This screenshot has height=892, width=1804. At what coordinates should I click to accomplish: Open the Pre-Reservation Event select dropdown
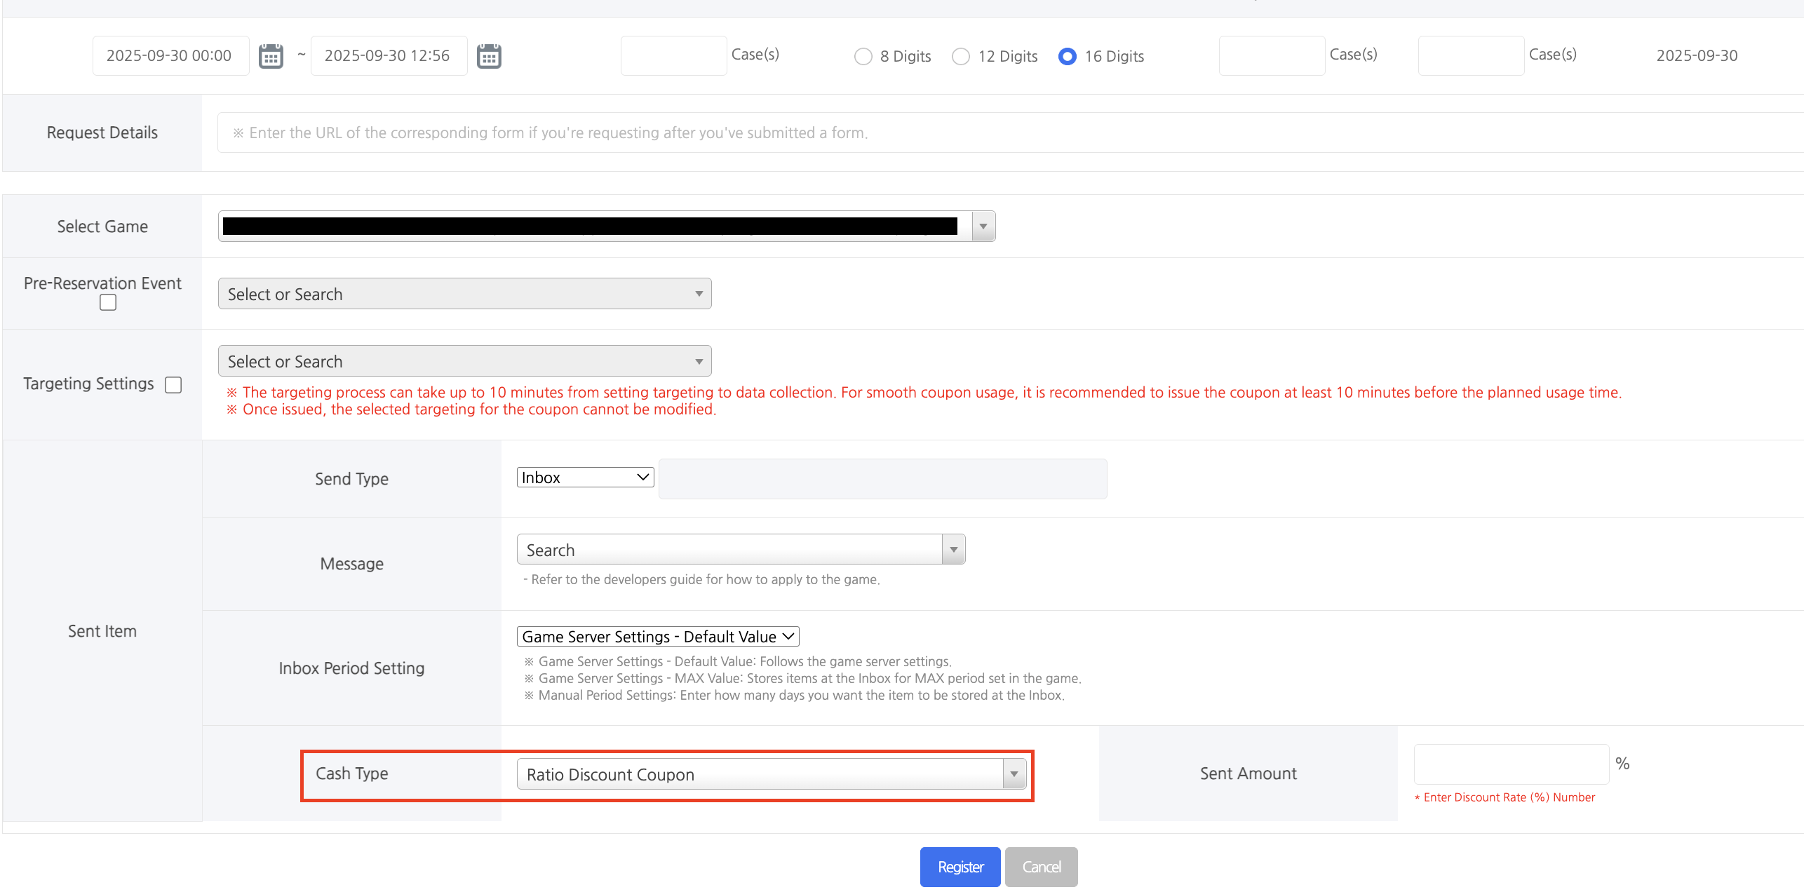[x=464, y=294]
